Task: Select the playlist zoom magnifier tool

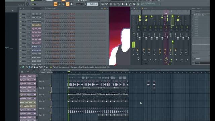Action: 45,67
